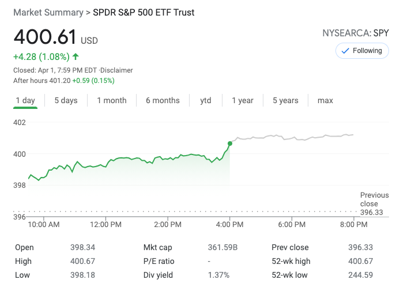
Task: Open the Market Summary breadcrumb link
Action: click(x=48, y=12)
